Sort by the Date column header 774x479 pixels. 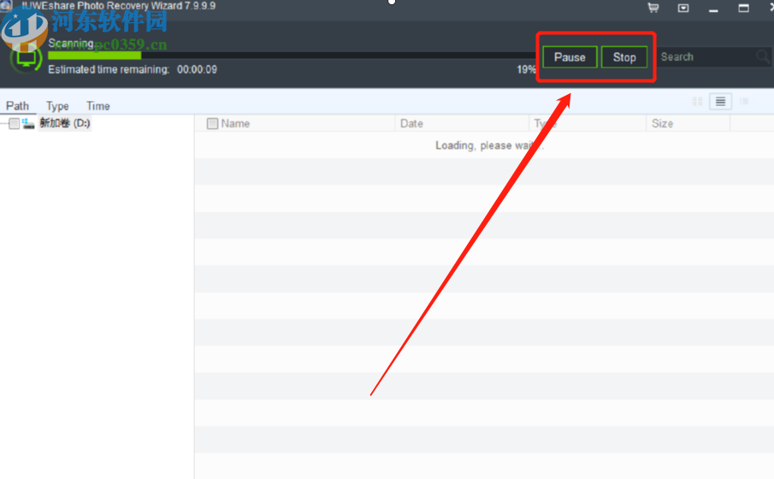411,123
